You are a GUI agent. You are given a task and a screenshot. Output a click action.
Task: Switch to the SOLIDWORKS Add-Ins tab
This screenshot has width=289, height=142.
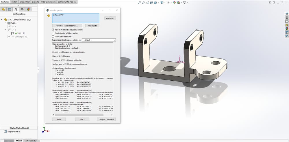pos(67,2)
